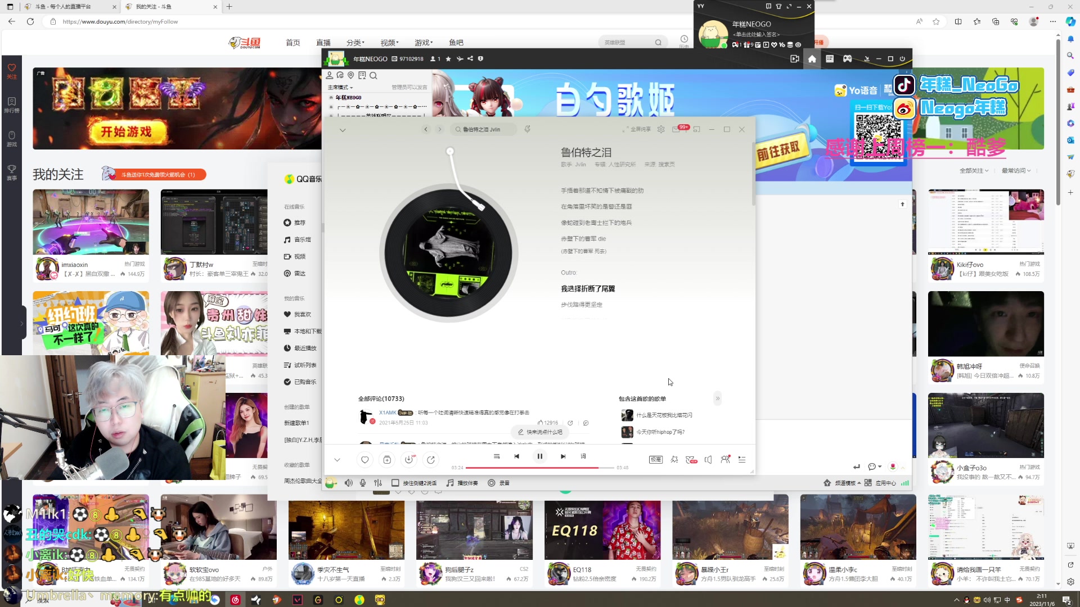Open Douyu 排行榜 sidebar icon
Viewport: 1080px width, 607px height.
[x=12, y=105]
